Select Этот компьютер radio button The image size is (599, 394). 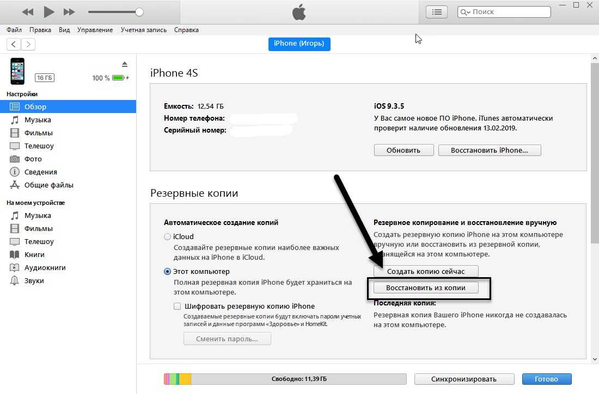[x=167, y=272]
